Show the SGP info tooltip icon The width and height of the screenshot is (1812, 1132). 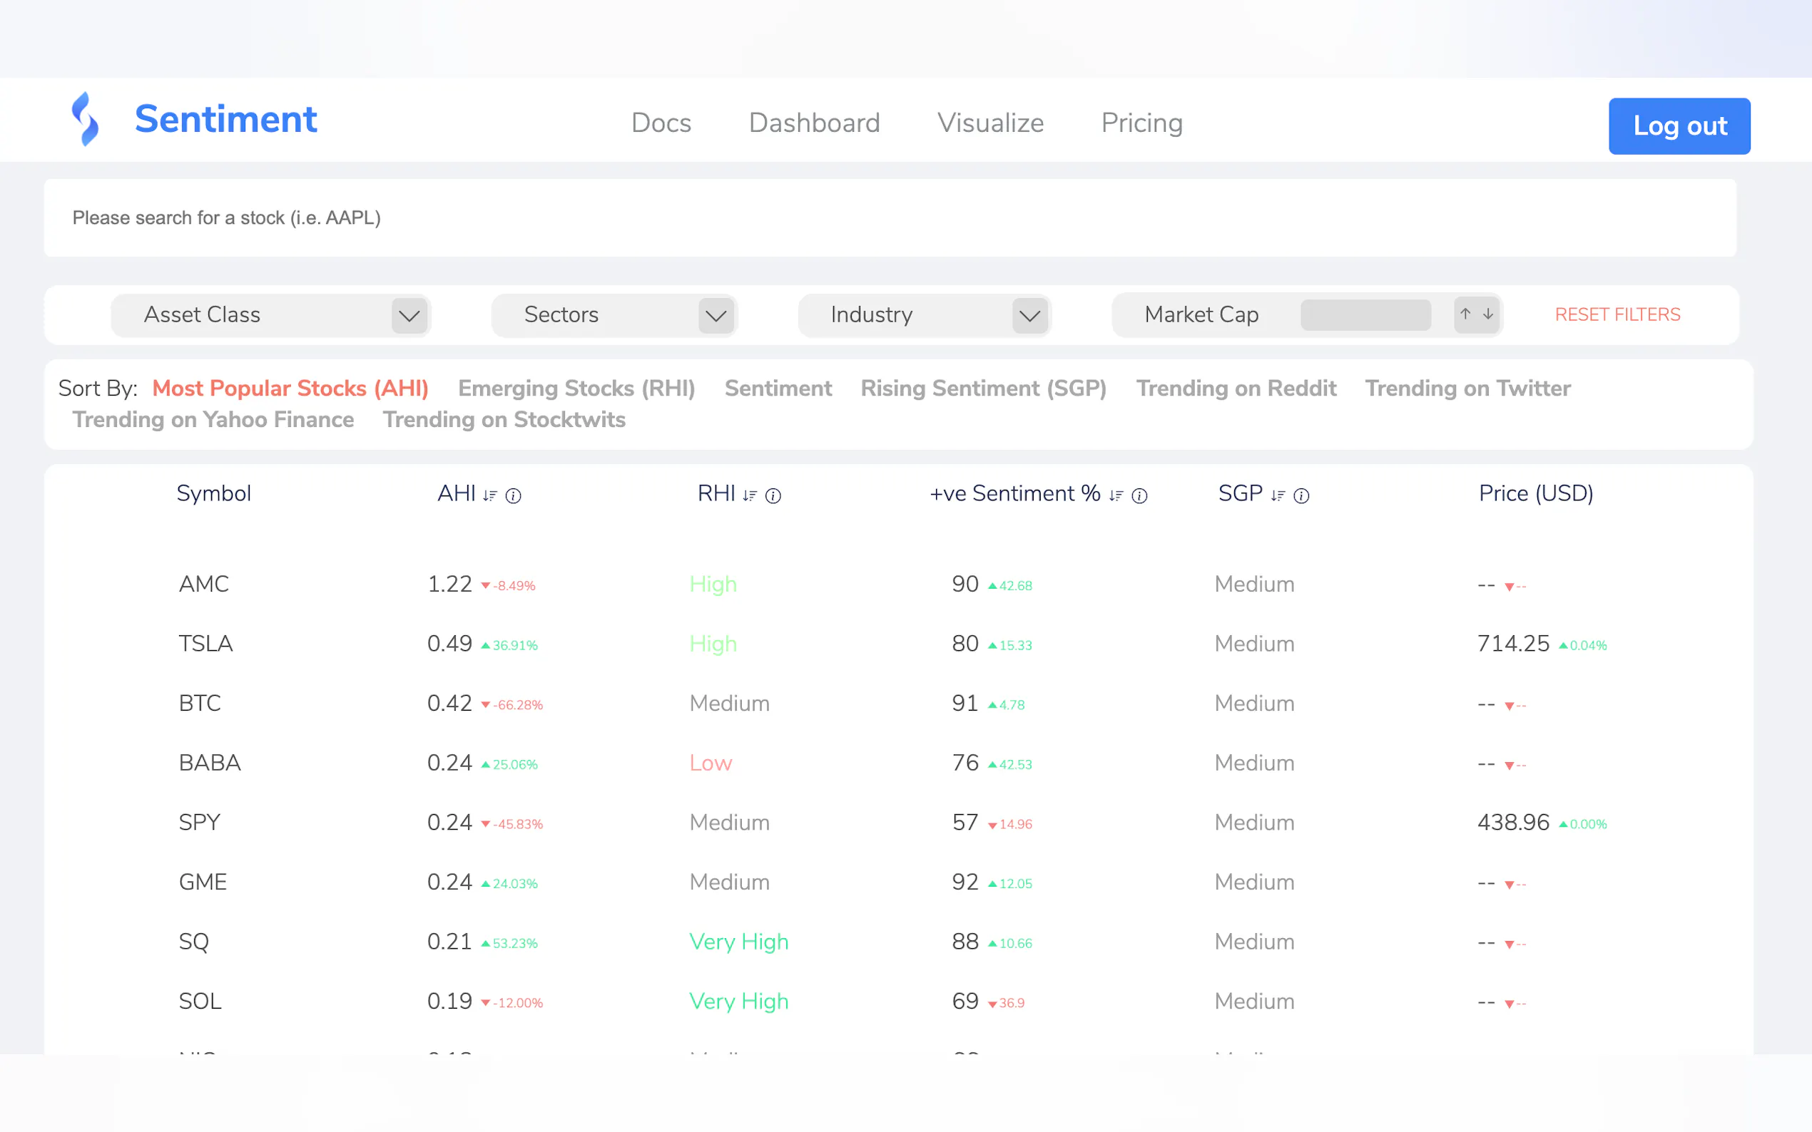click(x=1302, y=495)
